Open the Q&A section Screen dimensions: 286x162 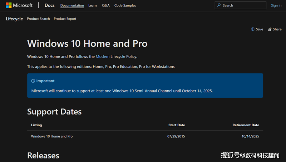pos(105,5)
